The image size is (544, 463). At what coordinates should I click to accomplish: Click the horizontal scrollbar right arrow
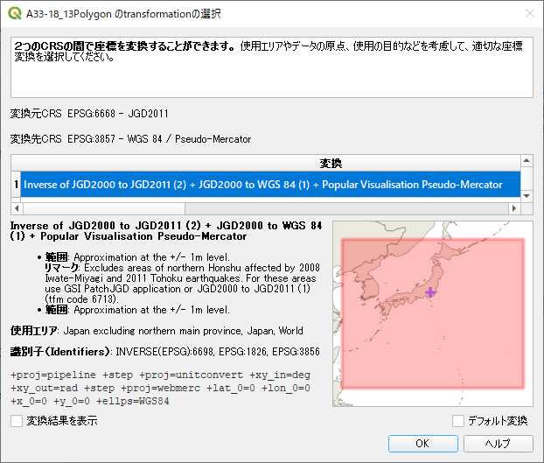click(x=513, y=208)
